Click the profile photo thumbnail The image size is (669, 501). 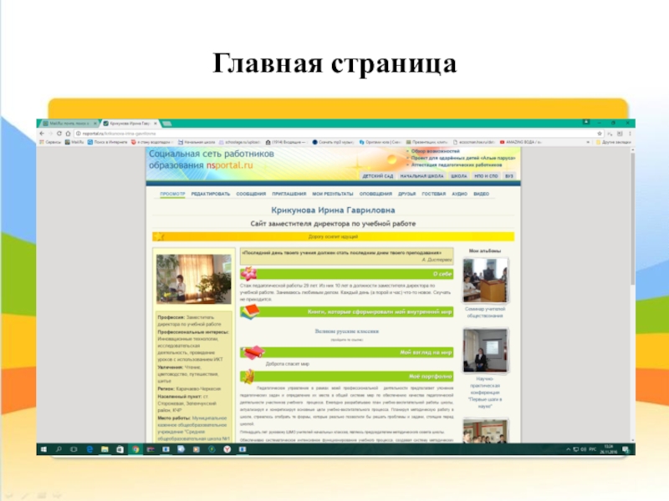pyautogui.click(x=194, y=279)
